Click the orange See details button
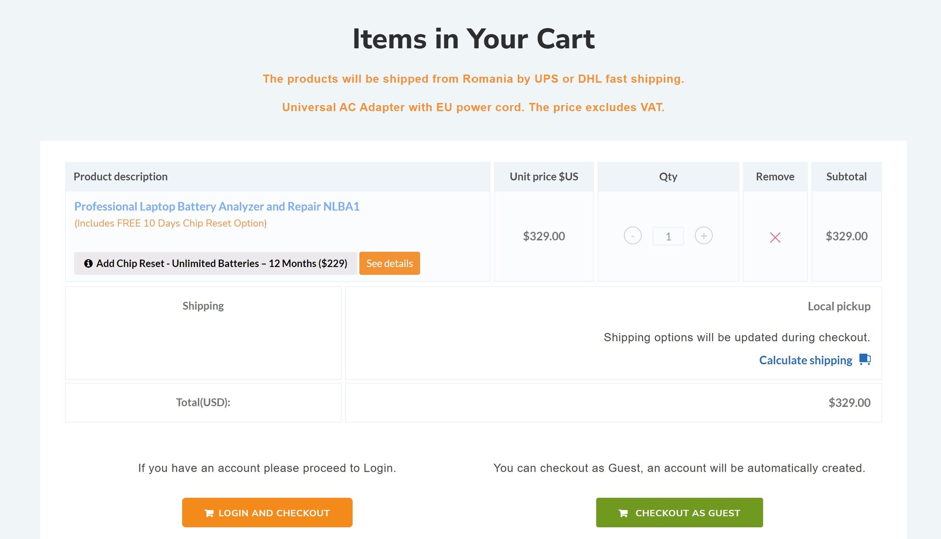 tap(390, 263)
